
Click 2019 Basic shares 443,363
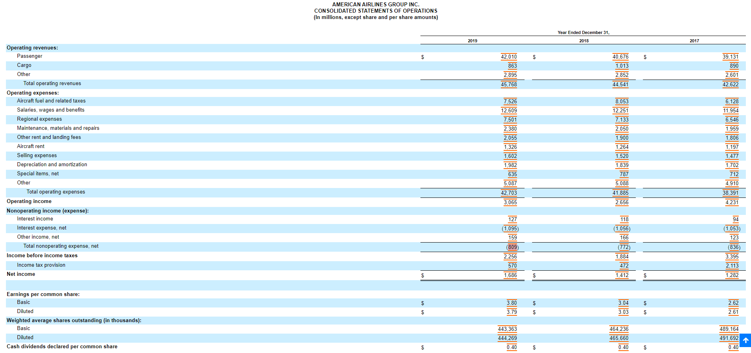(x=507, y=329)
